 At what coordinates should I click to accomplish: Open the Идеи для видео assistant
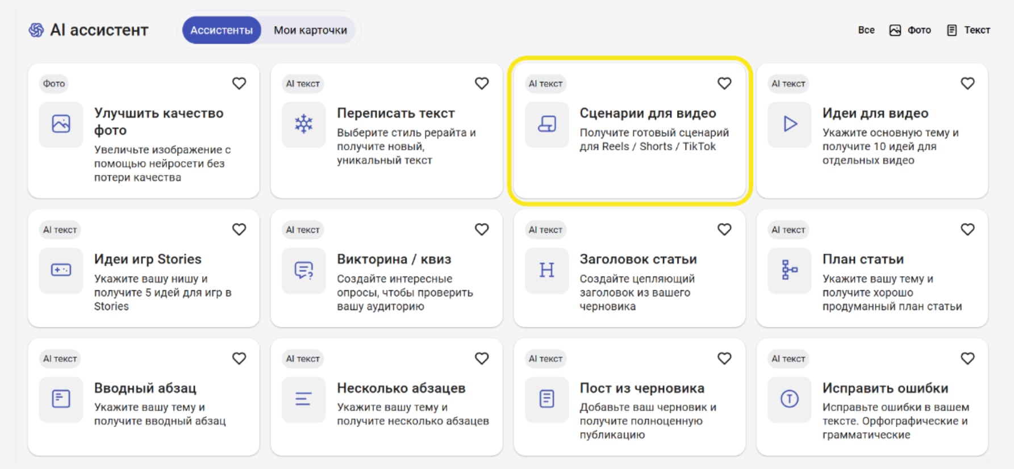(x=872, y=131)
